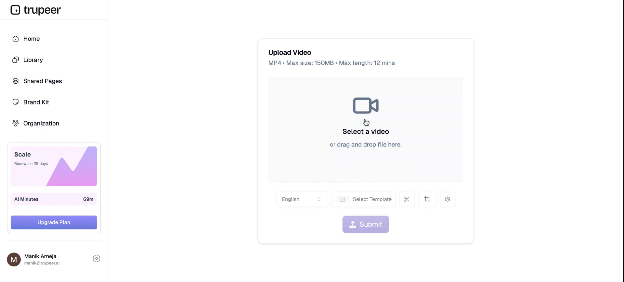Open the Scale plan graph card
This screenshot has width=624, height=282.
click(x=54, y=166)
